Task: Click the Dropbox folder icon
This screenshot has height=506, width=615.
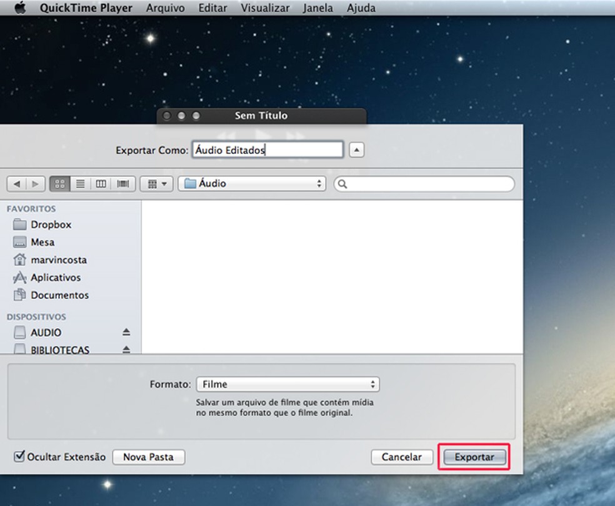Action: click(x=19, y=225)
